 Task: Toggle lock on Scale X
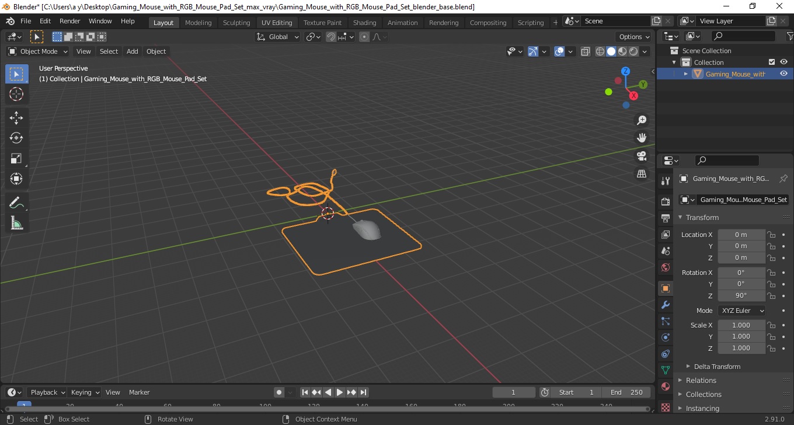pyautogui.click(x=771, y=325)
